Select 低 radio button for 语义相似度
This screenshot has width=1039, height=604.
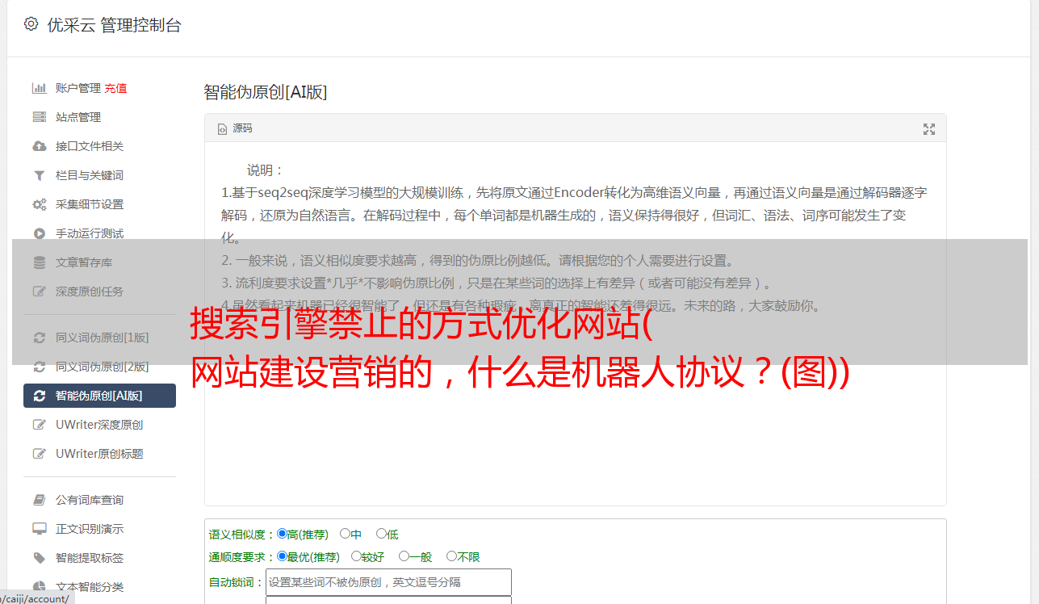pyautogui.click(x=381, y=534)
